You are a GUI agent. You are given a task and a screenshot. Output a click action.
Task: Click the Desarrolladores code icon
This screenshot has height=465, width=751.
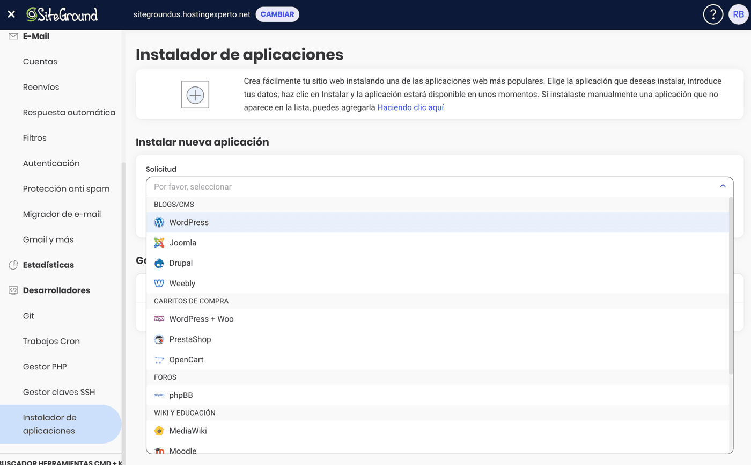(x=13, y=290)
